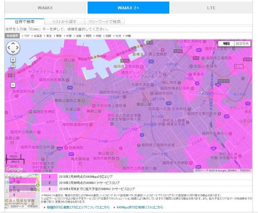Click the 福岡市立東住吉中 school marker

[219, 114]
